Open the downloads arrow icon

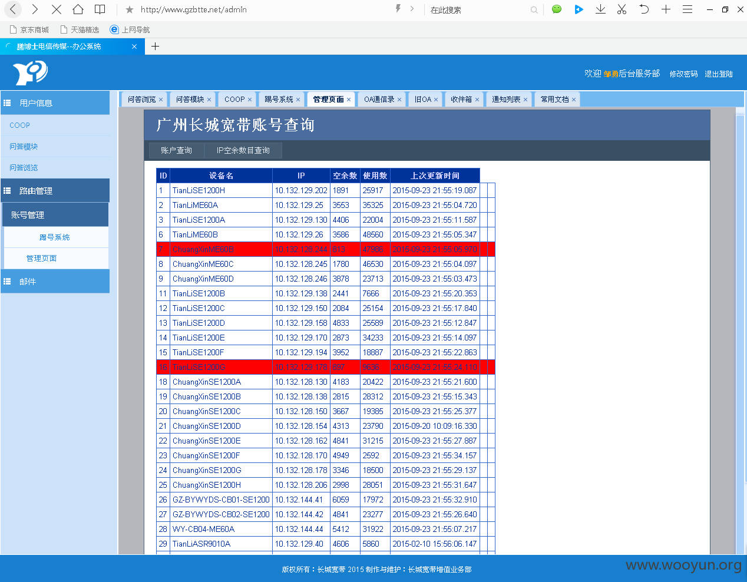pyautogui.click(x=600, y=9)
